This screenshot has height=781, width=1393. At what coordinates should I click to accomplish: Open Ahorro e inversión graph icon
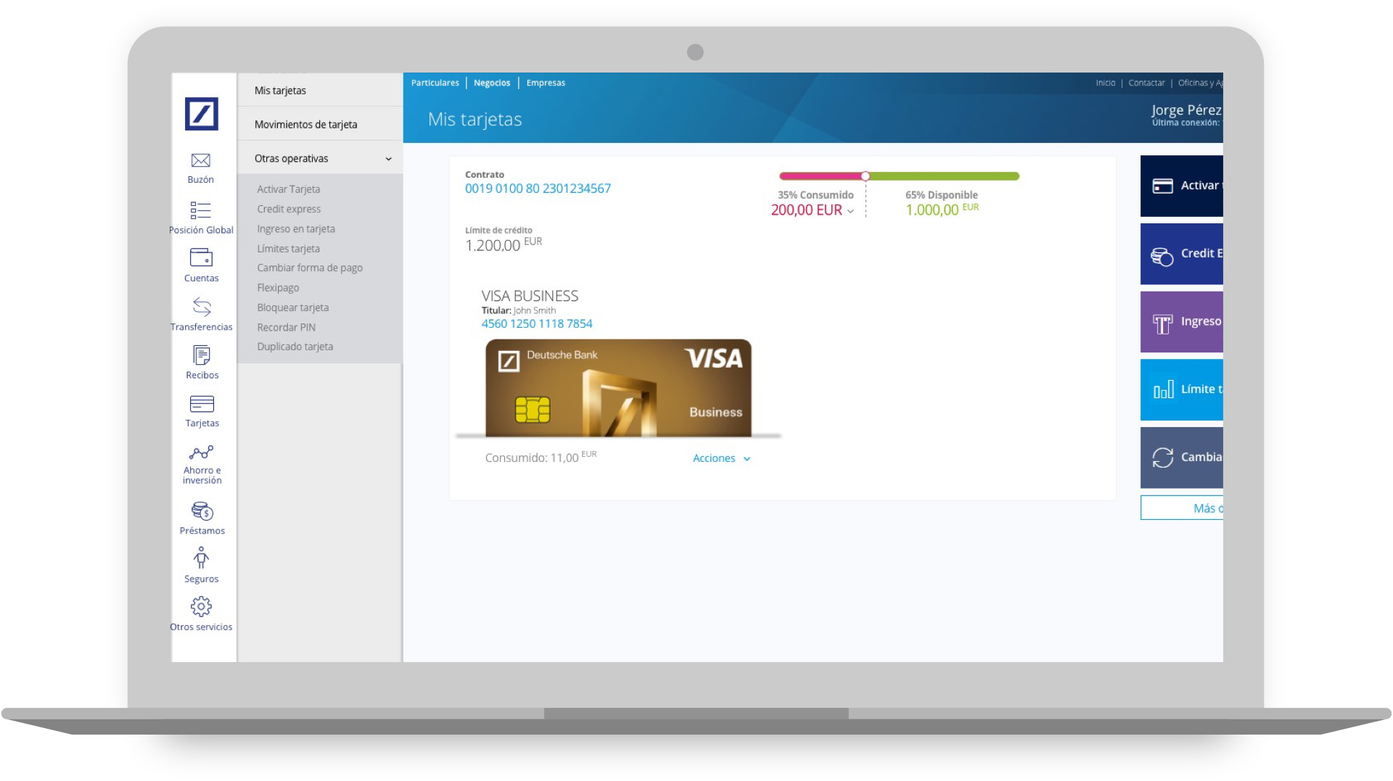pyautogui.click(x=201, y=453)
